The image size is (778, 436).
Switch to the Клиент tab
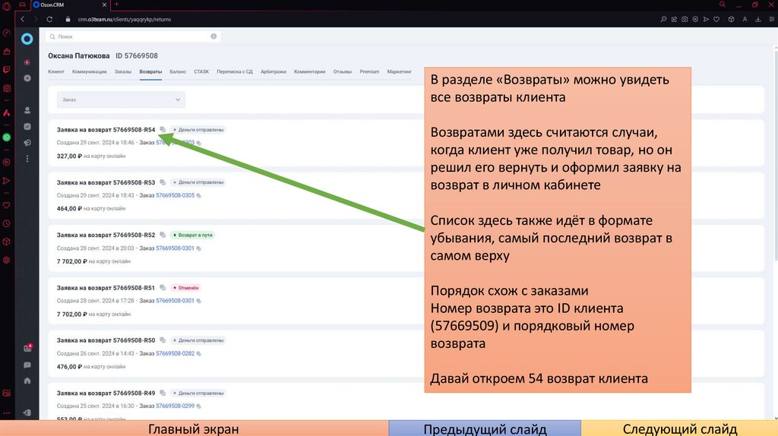pos(56,71)
